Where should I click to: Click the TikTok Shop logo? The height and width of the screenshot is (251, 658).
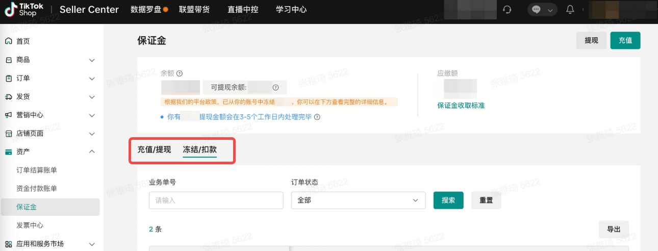(x=24, y=10)
